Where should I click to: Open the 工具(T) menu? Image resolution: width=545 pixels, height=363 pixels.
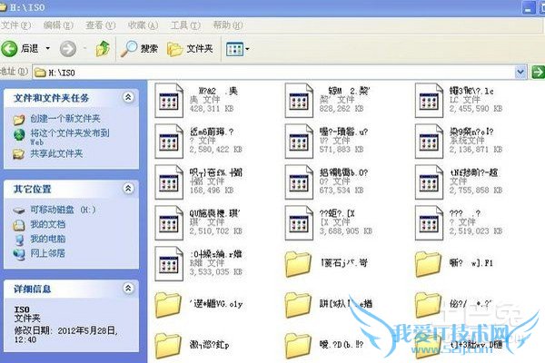[x=185, y=25]
